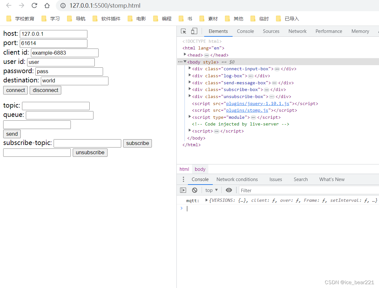This screenshot has width=379, height=288.
Task: Open the console drawer kebab menu
Action: pos(183,179)
